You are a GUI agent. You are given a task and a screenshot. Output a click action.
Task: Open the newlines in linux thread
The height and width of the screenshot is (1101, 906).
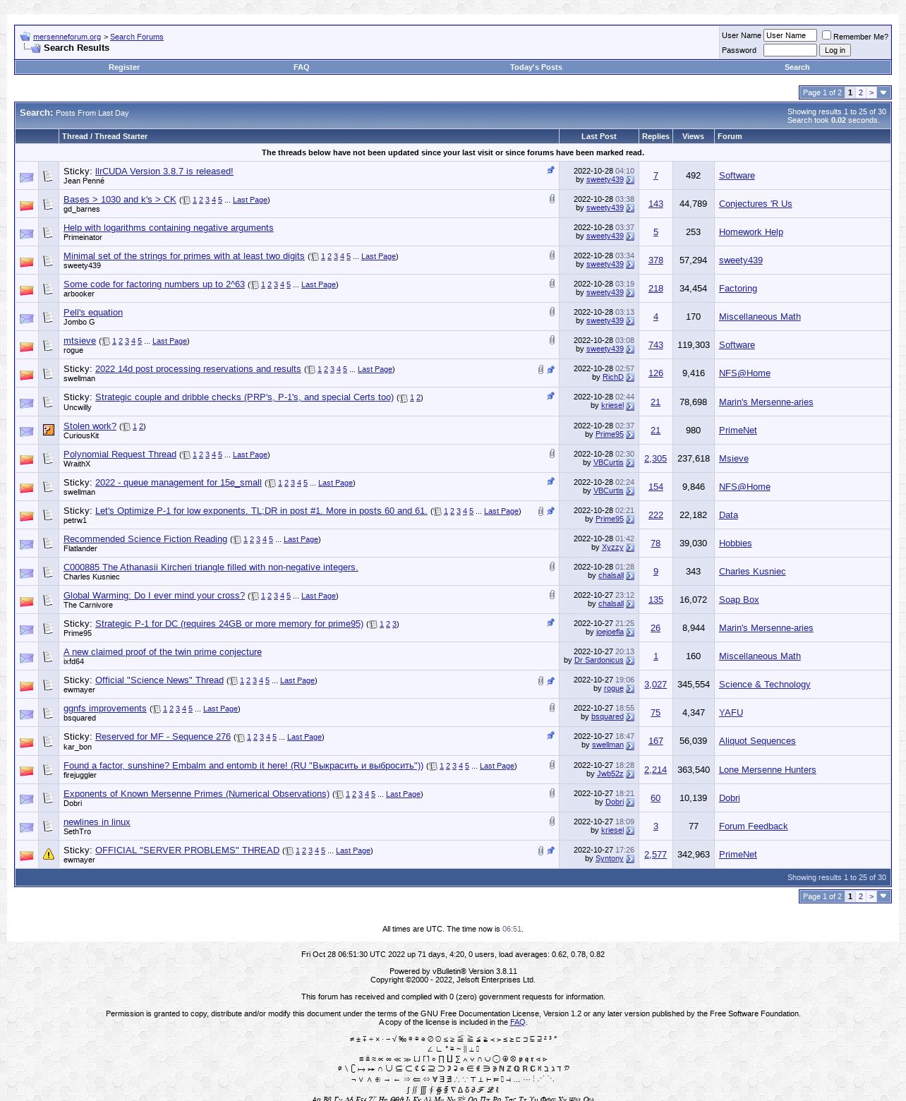[97, 822]
